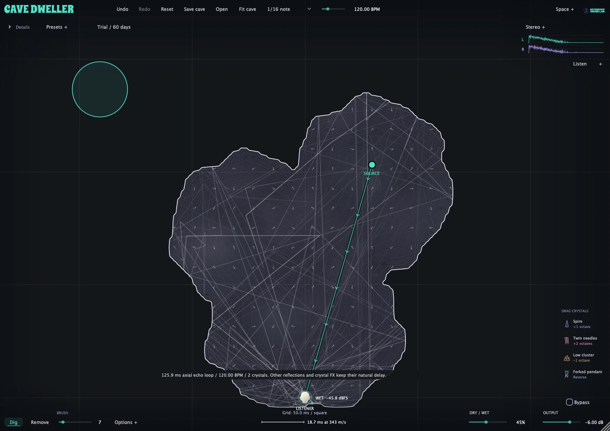Click the window resize grip icon
The image size is (610, 431).
[605, 426]
